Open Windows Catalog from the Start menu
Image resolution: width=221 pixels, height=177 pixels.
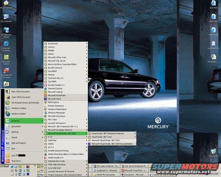[24, 108]
